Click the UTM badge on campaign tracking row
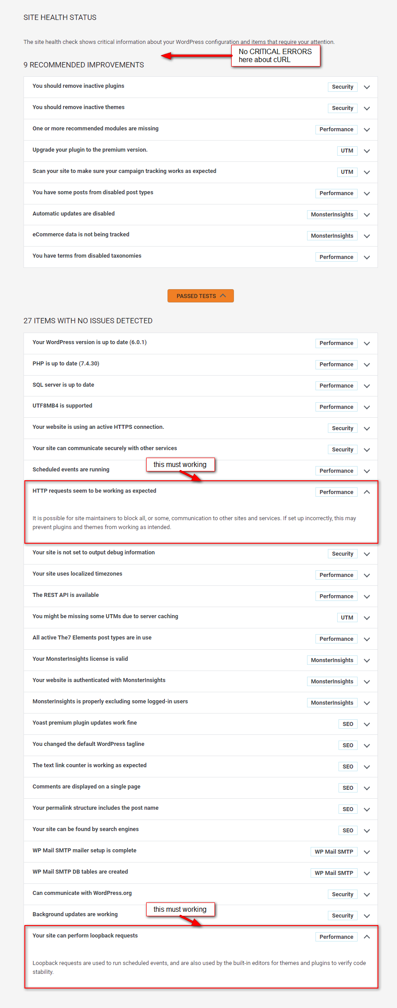Screen dimensions: 397x1008 click(x=347, y=172)
